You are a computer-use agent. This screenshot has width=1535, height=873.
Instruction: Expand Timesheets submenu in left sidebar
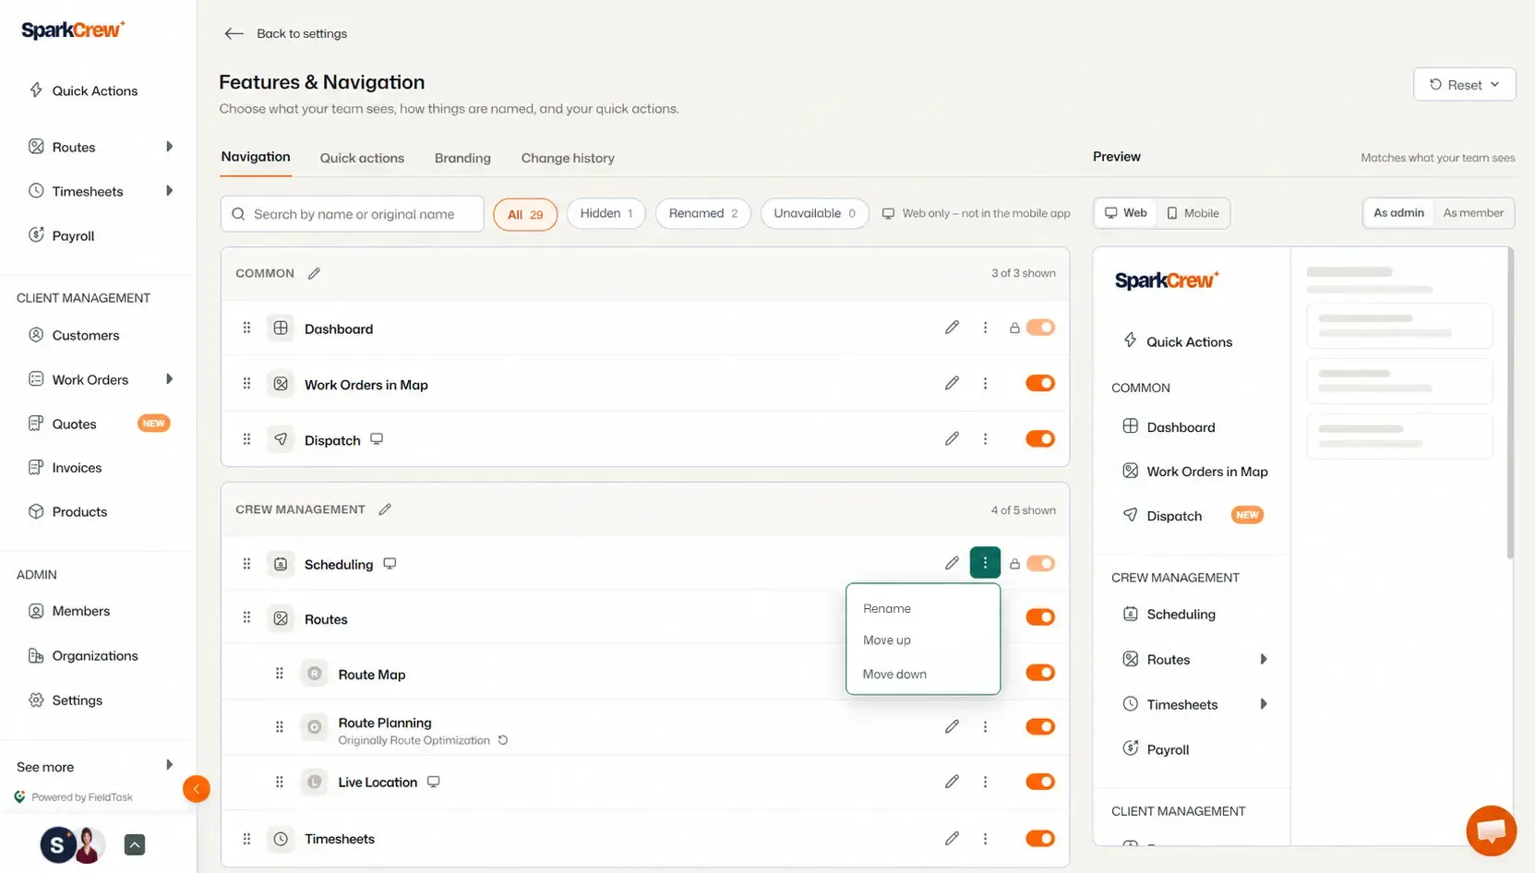pos(169,191)
